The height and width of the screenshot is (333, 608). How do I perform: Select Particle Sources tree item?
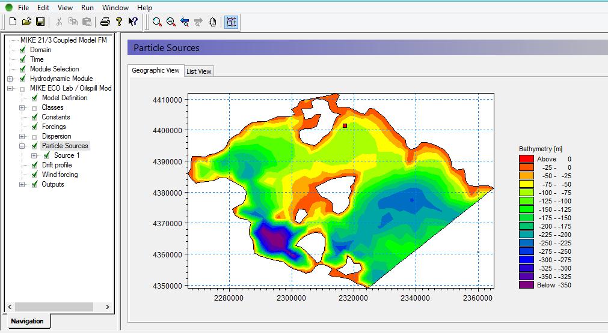point(65,146)
